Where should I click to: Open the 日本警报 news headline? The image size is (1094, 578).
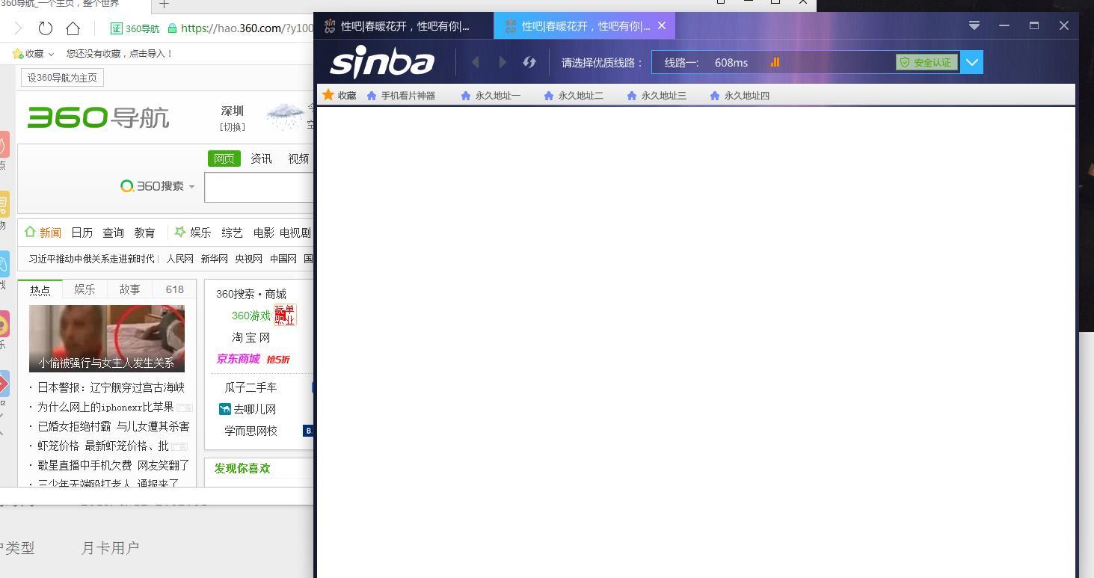coord(111,387)
